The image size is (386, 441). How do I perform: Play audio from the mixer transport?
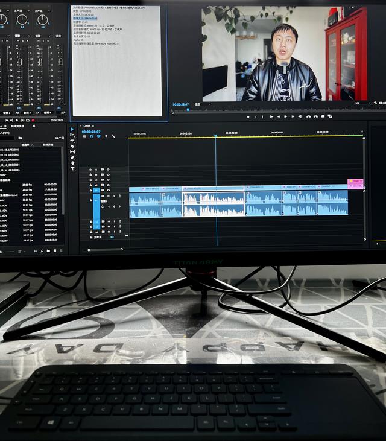click(x=17, y=121)
